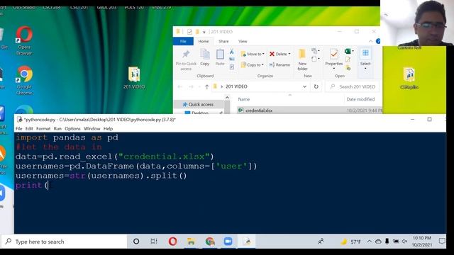Click the Up arrow in Explorer navigation

click(x=206, y=86)
